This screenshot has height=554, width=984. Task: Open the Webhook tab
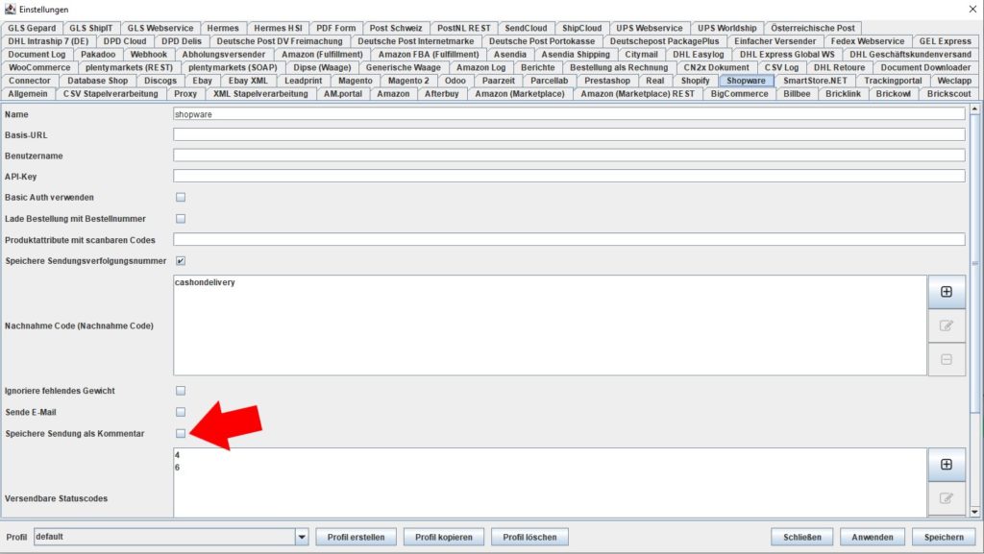pyautogui.click(x=149, y=55)
